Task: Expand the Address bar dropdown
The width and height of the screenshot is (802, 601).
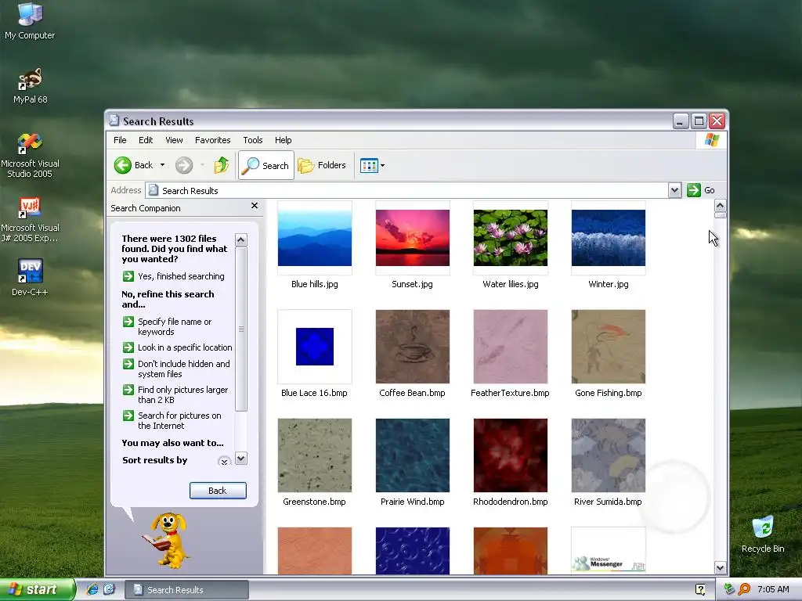Action: 674,190
